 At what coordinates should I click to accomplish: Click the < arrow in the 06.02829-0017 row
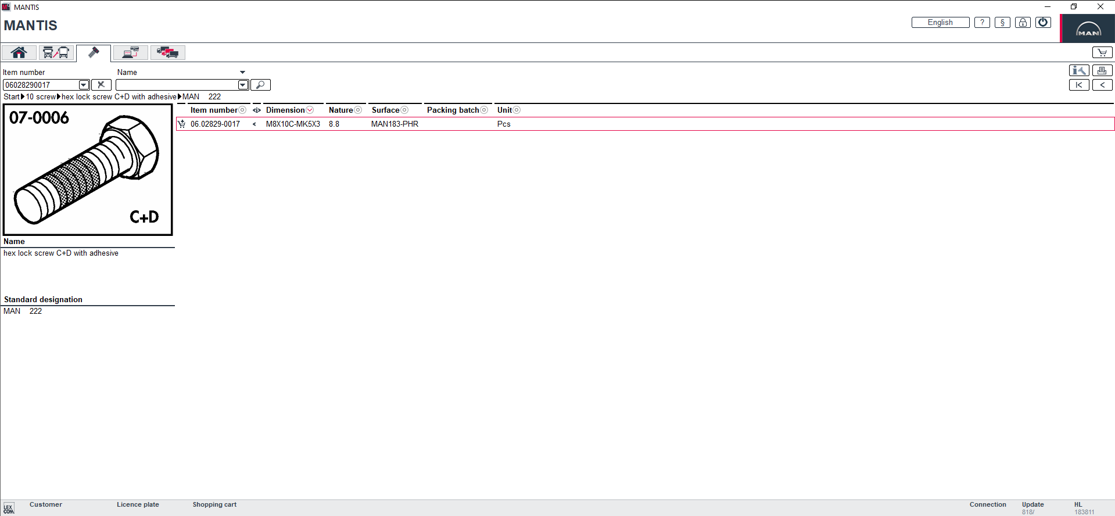[254, 124]
